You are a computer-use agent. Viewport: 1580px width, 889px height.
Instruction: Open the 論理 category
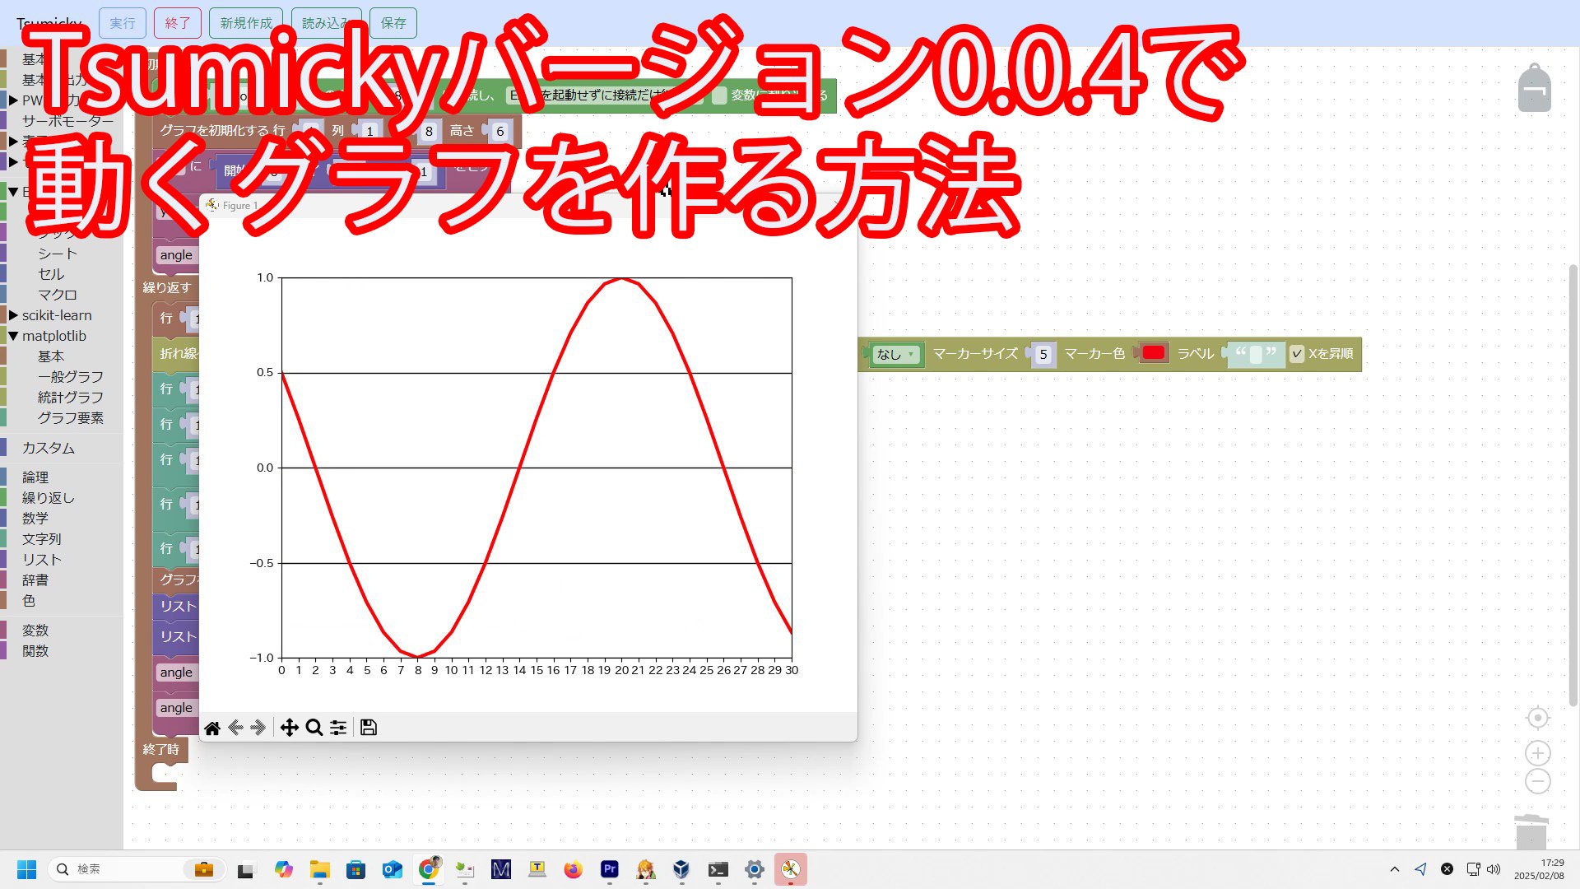35,477
